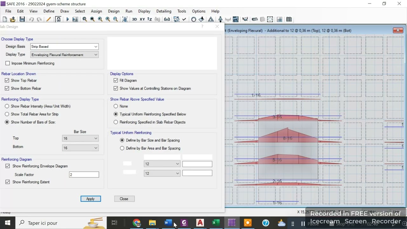Toggle Show Reinforcing Extent checkbox
The height and width of the screenshot is (229, 407).
8,182
